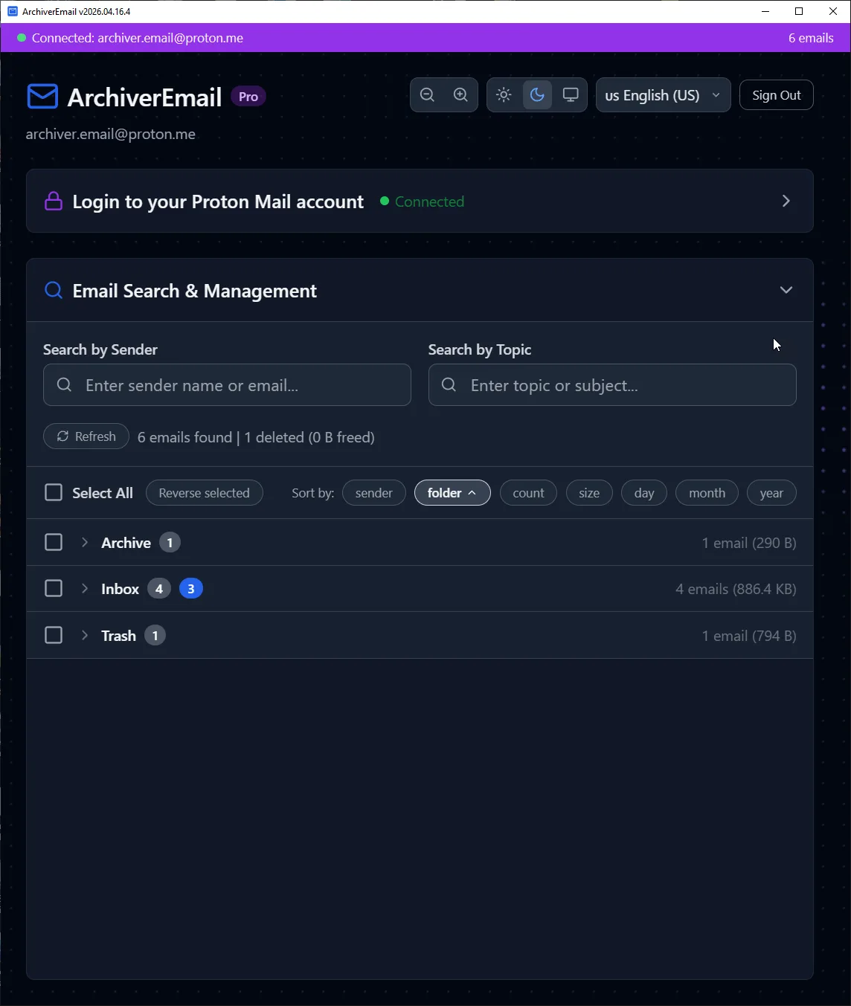Sort by count
The height and width of the screenshot is (1006, 851).
(x=528, y=493)
